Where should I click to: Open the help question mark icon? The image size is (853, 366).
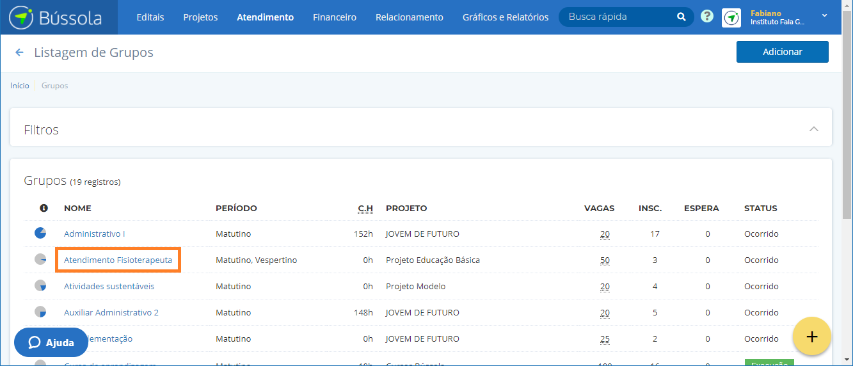(x=707, y=17)
